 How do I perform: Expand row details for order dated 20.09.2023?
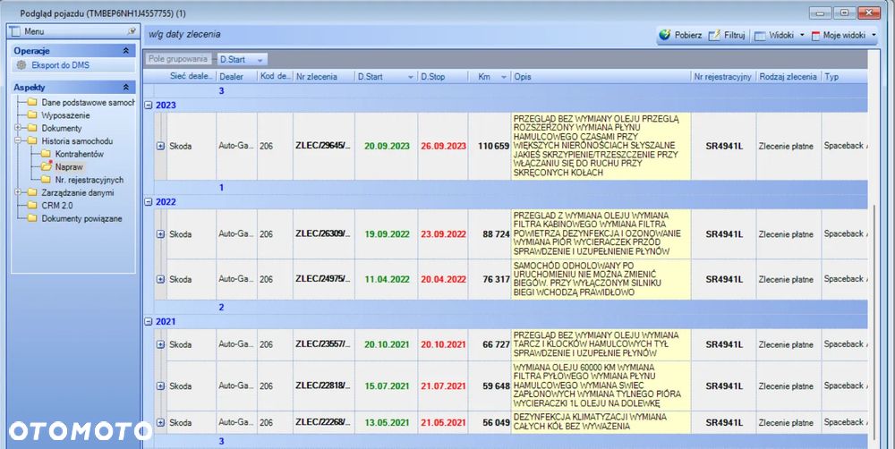[x=160, y=146]
